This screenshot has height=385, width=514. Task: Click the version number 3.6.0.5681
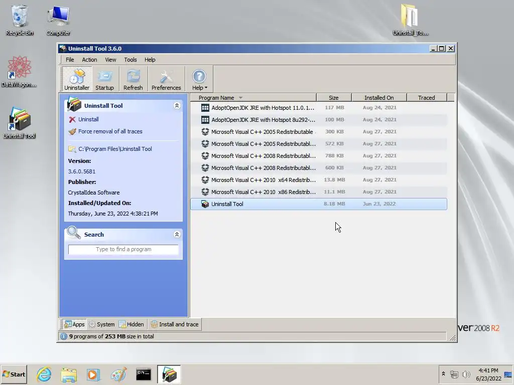(82, 171)
